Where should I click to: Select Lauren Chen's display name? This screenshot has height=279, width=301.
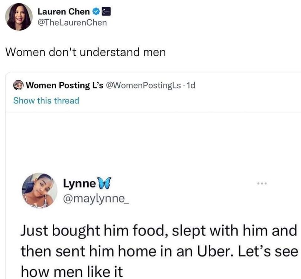63,11
